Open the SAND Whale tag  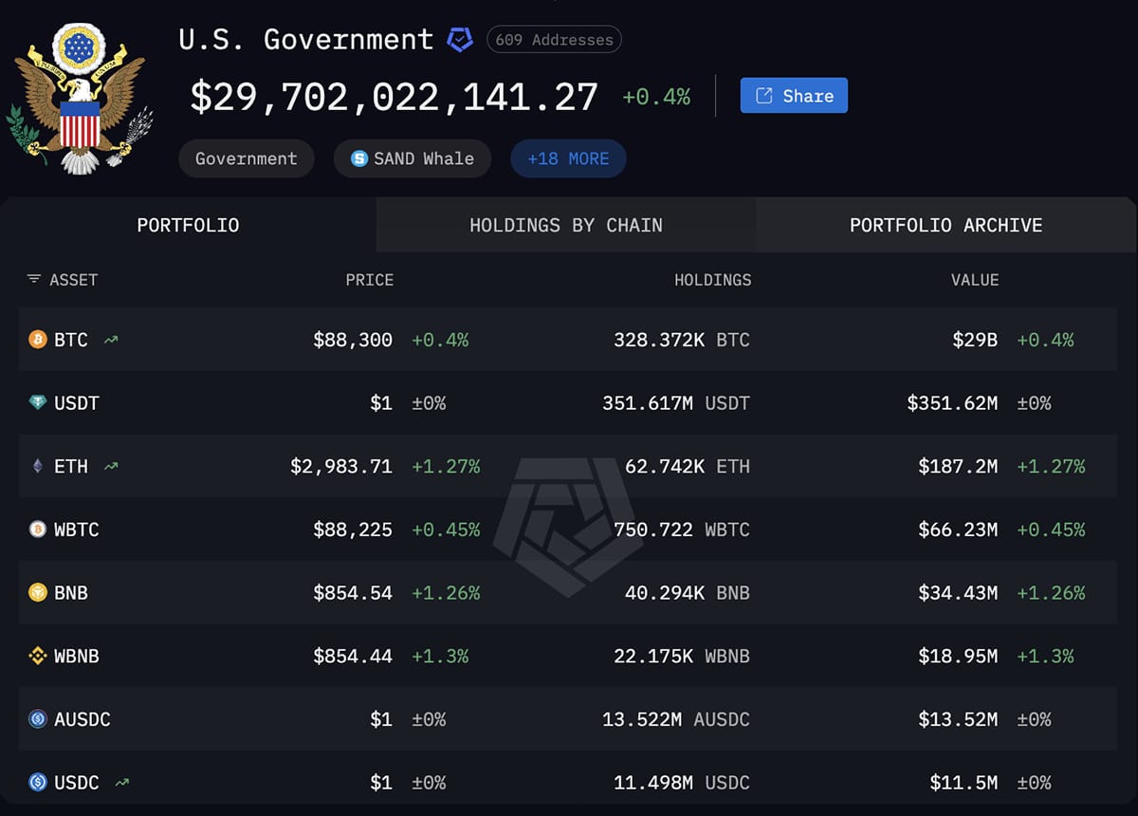(x=412, y=158)
